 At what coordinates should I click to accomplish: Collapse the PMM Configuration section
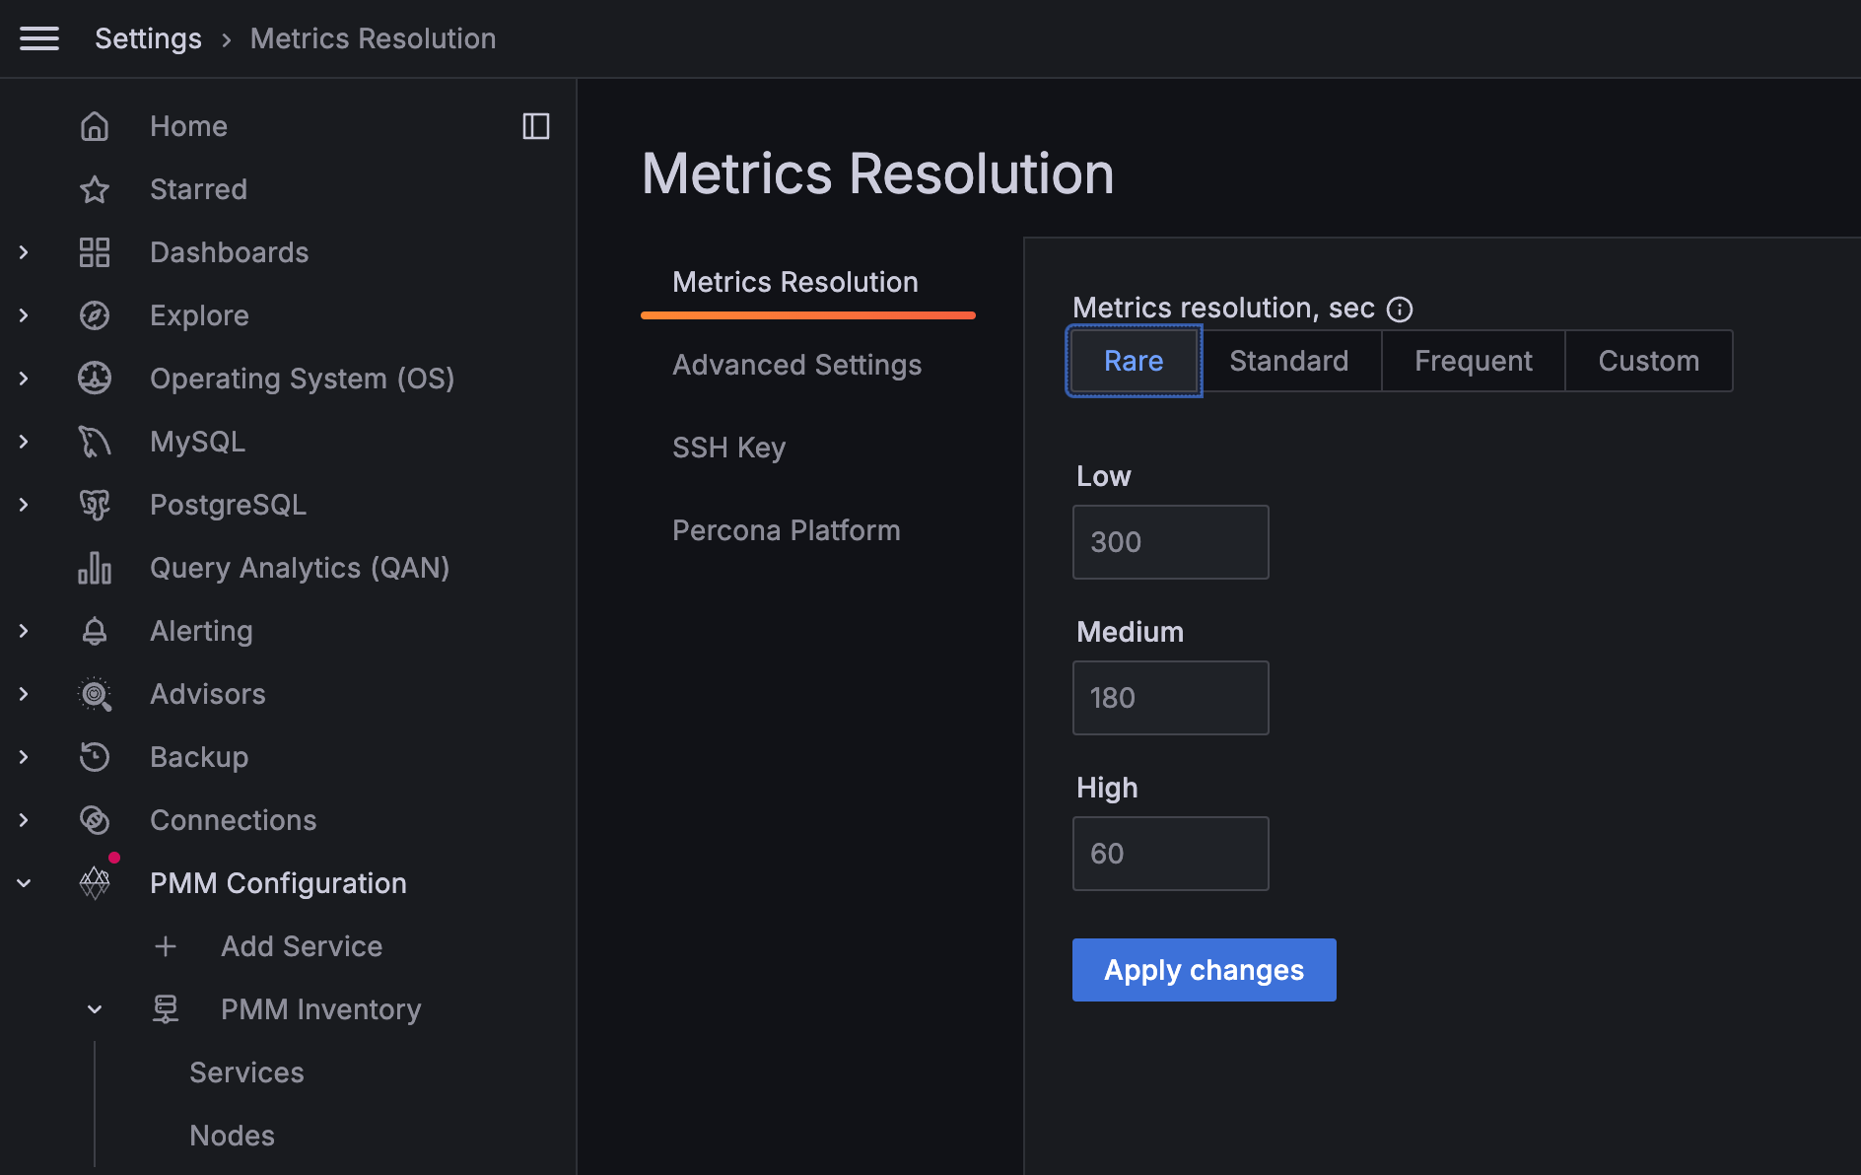click(x=24, y=883)
